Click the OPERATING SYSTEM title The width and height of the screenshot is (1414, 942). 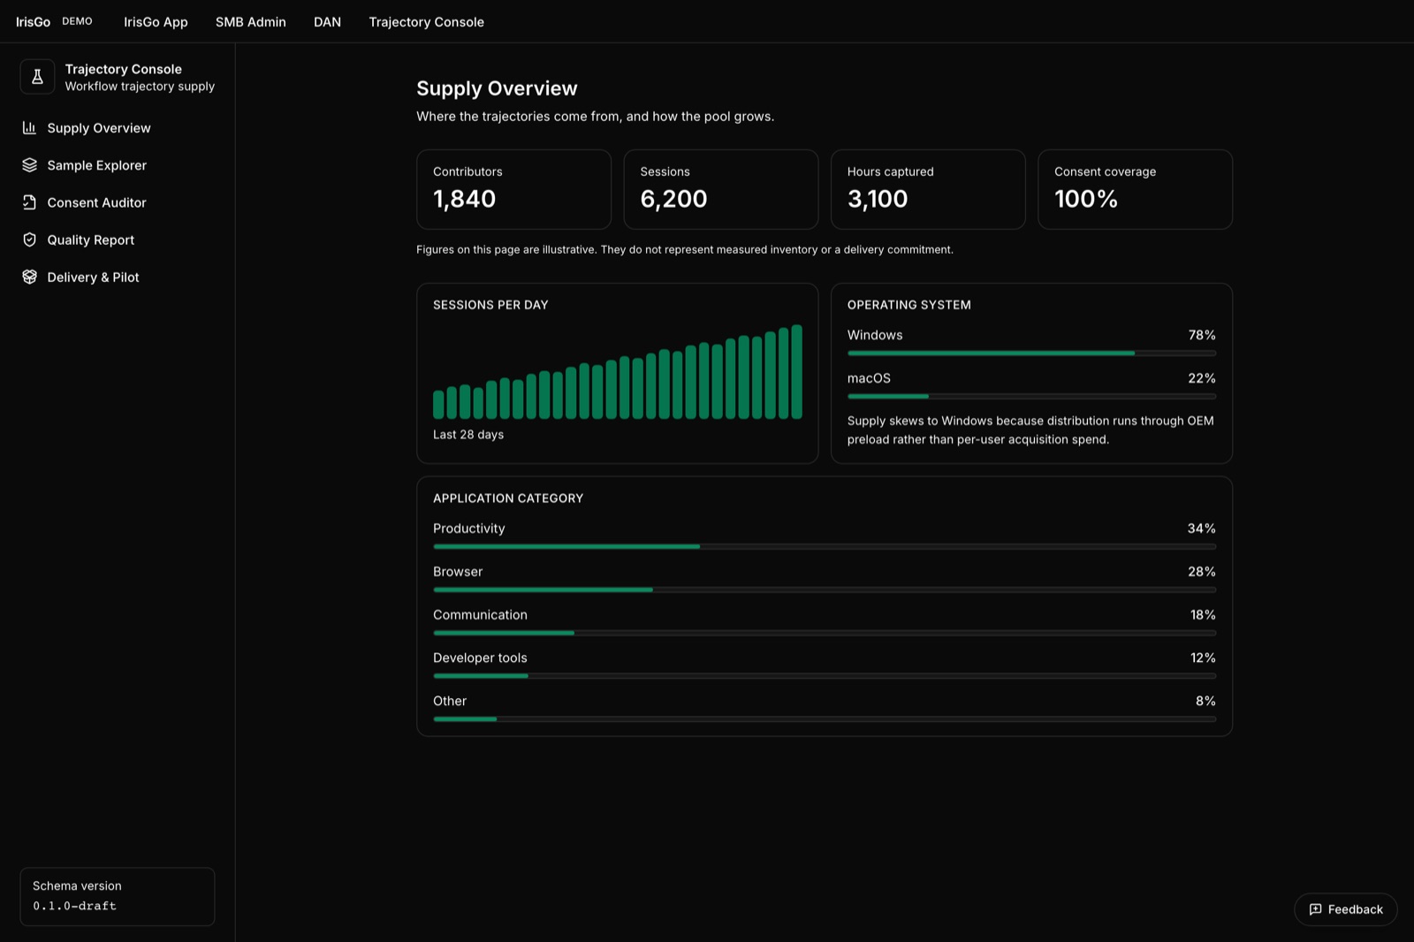(x=908, y=305)
